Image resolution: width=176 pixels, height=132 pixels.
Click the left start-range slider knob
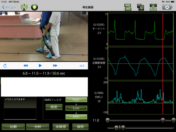click(107, 120)
